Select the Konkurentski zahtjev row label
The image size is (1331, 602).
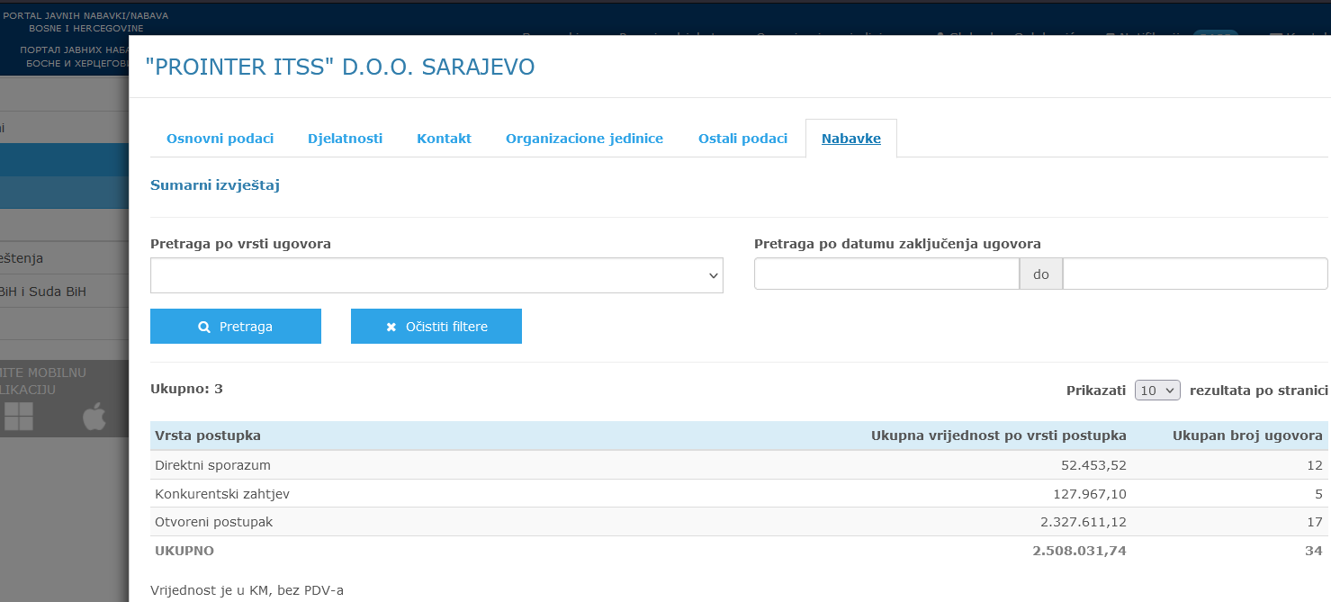pyautogui.click(x=222, y=494)
